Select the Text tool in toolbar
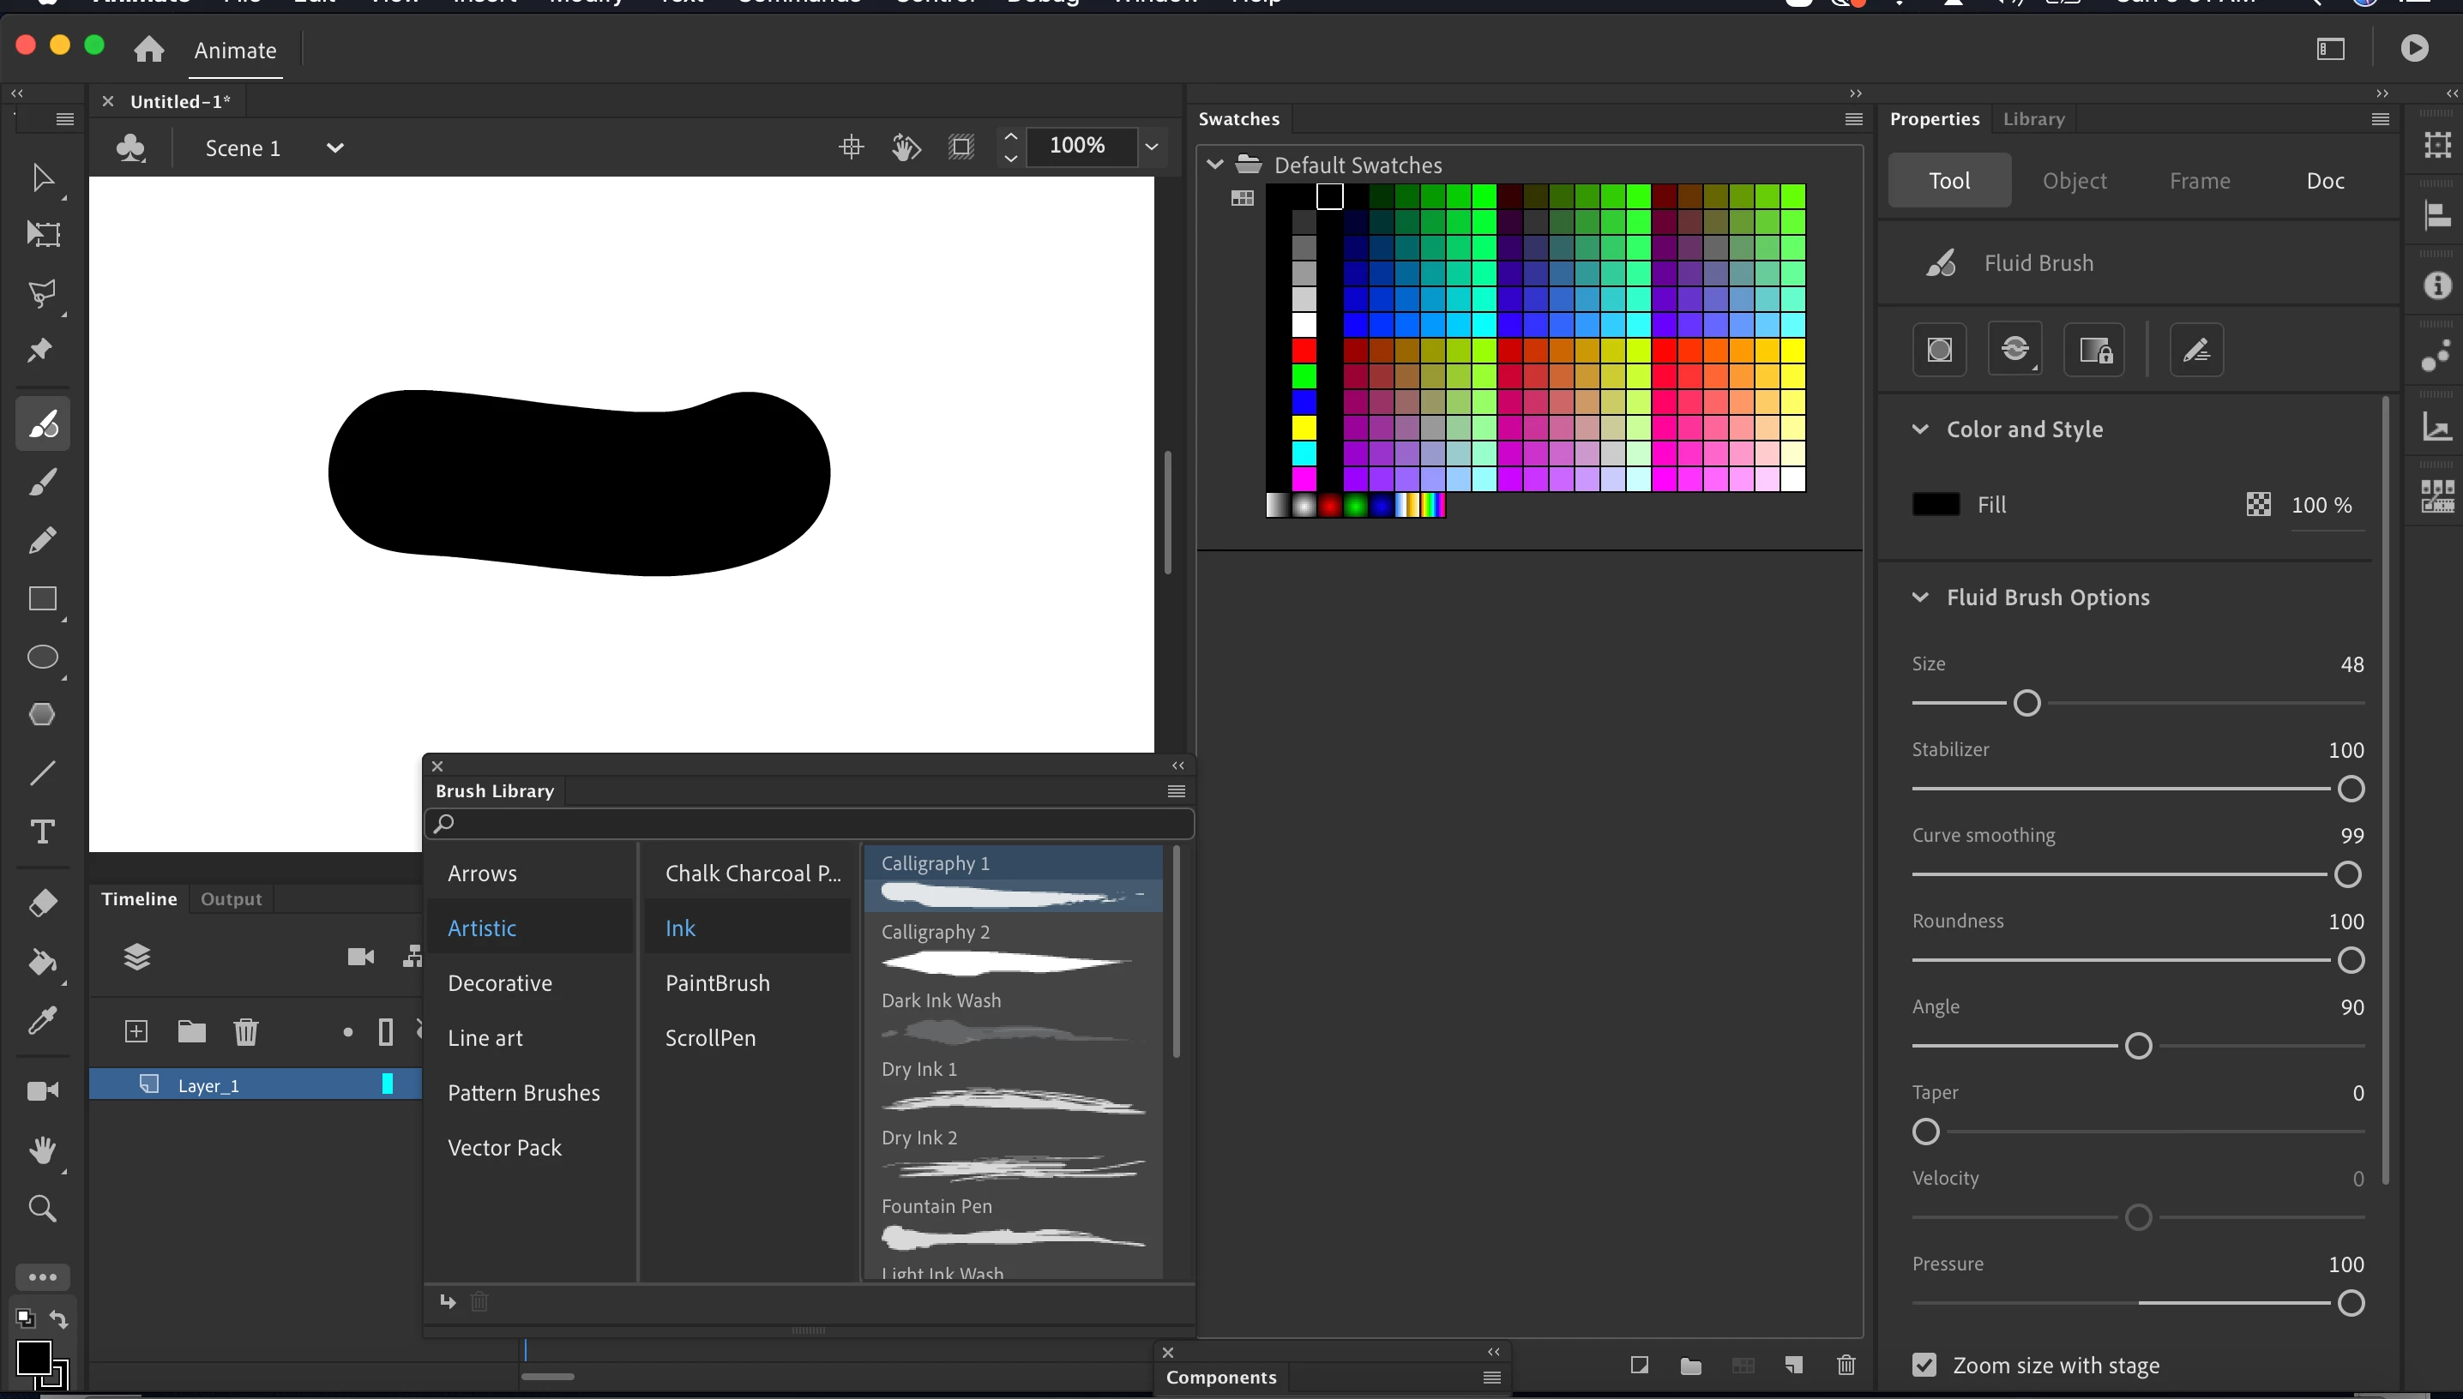 42,832
